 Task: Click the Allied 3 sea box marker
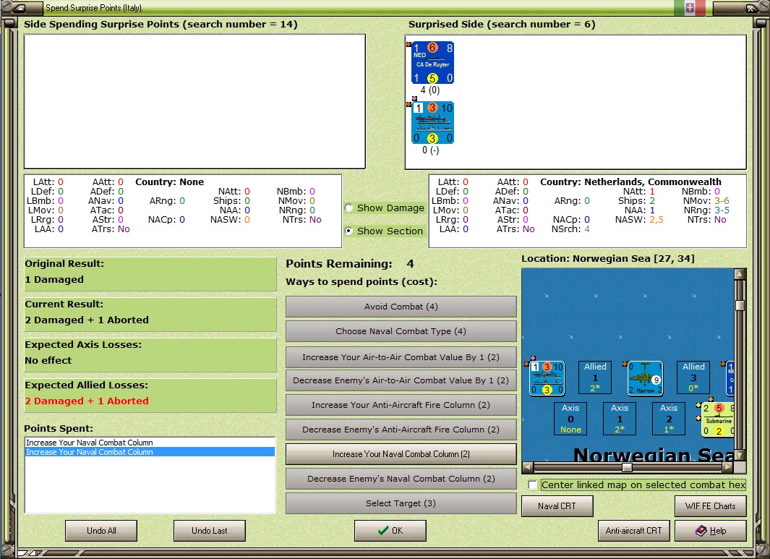pyautogui.click(x=693, y=377)
